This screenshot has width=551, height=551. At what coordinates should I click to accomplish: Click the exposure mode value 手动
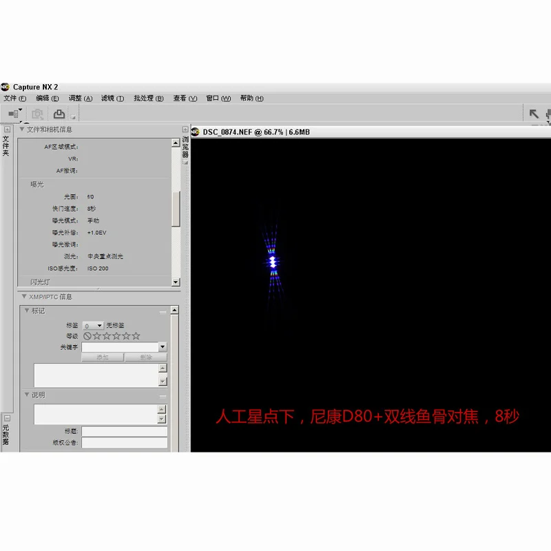coord(93,220)
